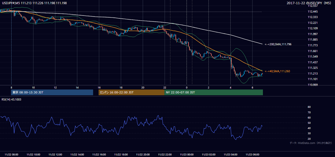
Task: Click hour marker 20 under price chart
Action: pyautogui.click(x=143, y=87)
